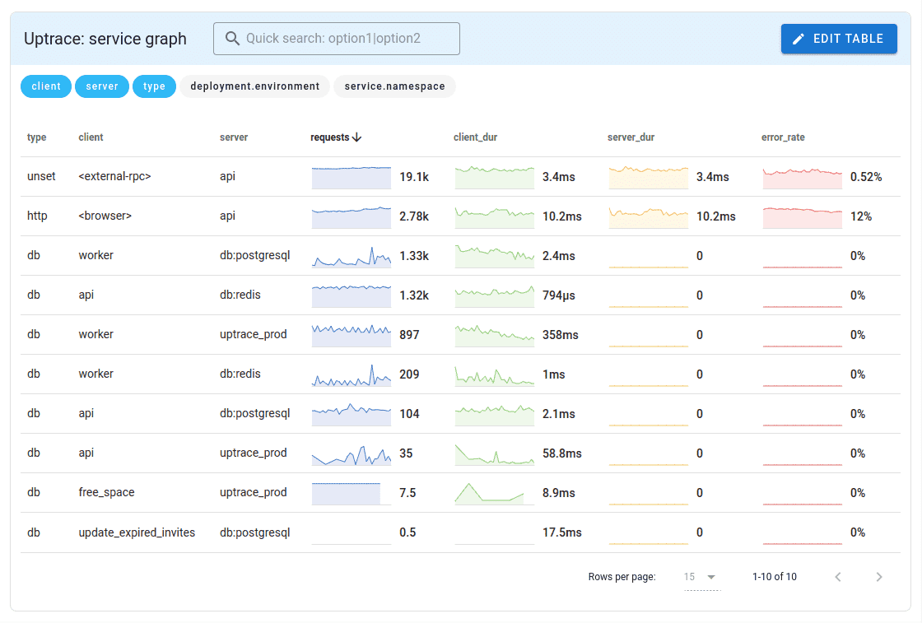Image resolution: width=922 pixels, height=623 pixels.
Task: Click the error_rate sparkline in the http row
Action: click(x=802, y=216)
